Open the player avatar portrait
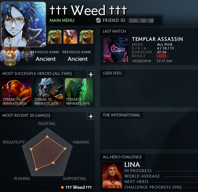Image resolution: width=198 pixels, height=192 pixels. (23, 24)
